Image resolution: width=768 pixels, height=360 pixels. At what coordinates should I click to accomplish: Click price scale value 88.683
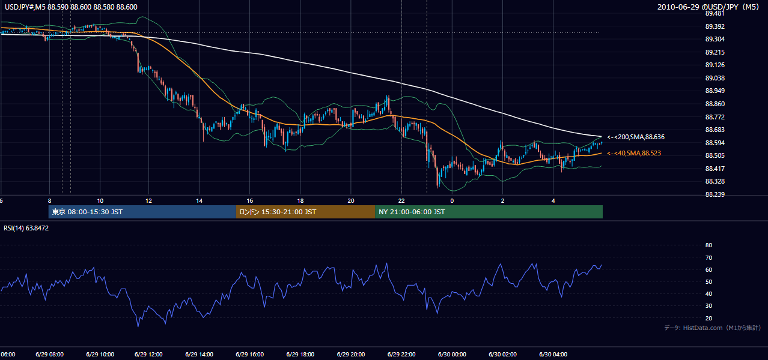(x=714, y=130)
